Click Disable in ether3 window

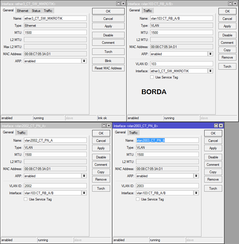pos(108,35)
